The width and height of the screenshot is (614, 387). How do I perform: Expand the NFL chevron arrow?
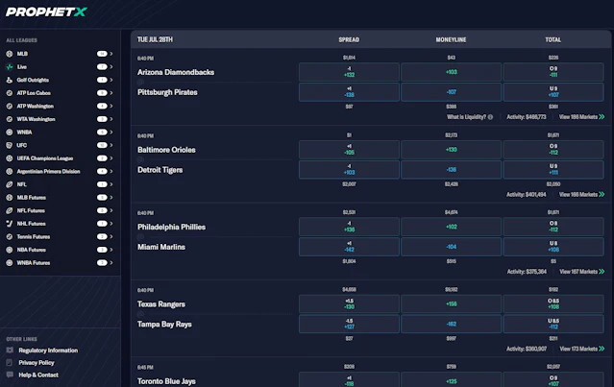111,184
